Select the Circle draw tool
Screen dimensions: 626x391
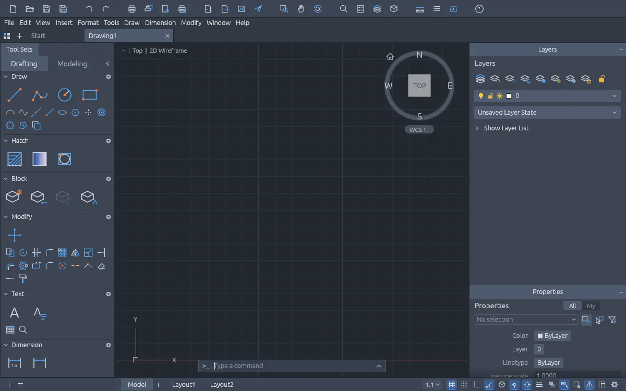[65, 95]
